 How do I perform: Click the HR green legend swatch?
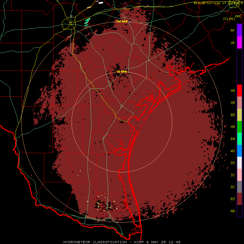pyautogui.click(x=239, y=127)
